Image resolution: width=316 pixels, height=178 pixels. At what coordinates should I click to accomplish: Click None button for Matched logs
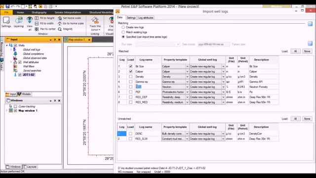pos(307,51)
